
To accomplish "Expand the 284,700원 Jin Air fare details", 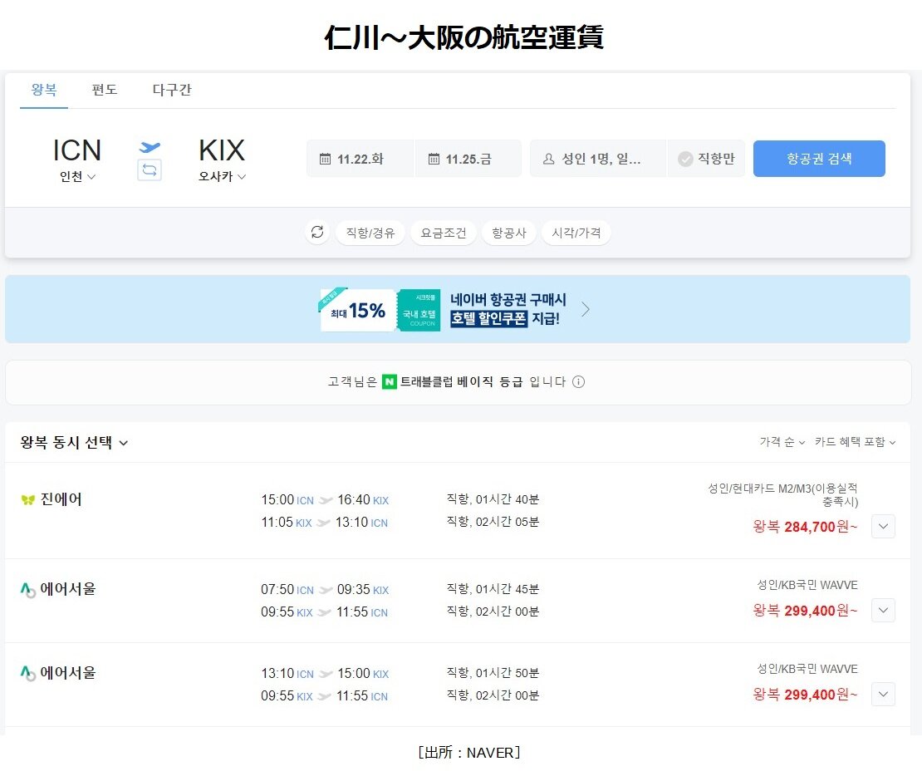I will pyautogui.click(x=883, y=527).
